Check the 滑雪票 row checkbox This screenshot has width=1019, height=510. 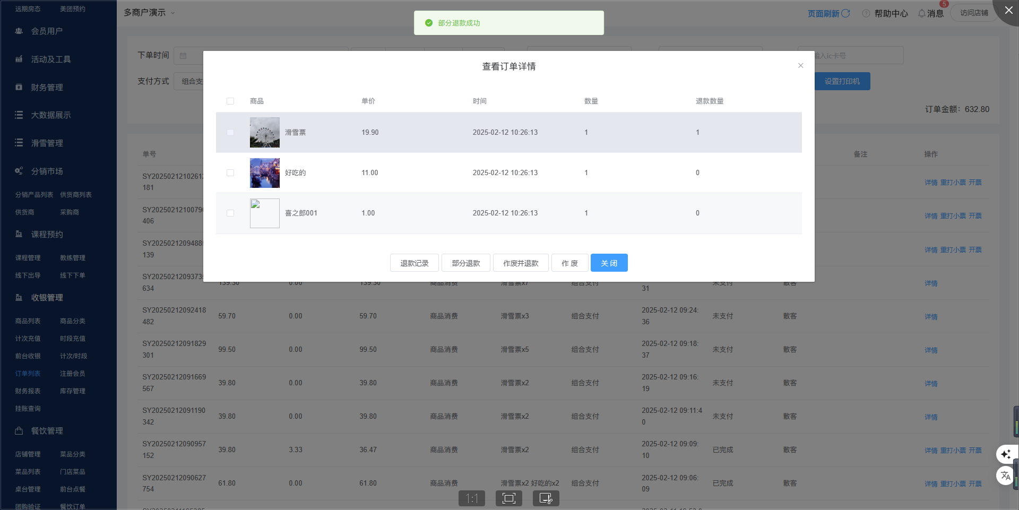coord(230,133)
